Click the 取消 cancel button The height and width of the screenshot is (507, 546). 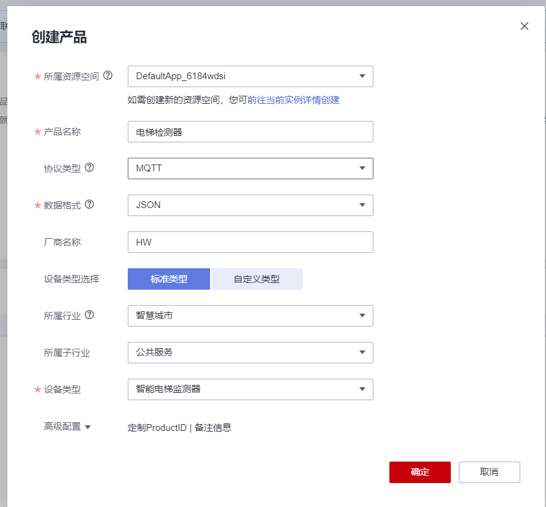[x=489, y=472]
